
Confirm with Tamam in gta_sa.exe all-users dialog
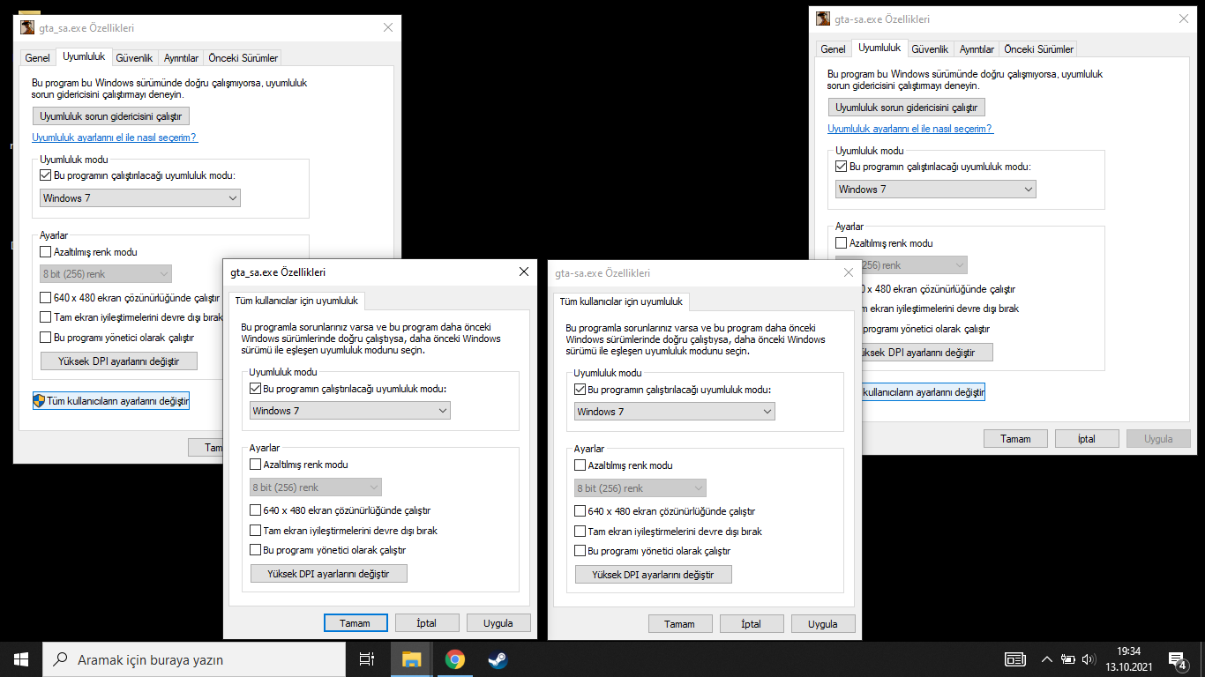[x=356, y=623]
